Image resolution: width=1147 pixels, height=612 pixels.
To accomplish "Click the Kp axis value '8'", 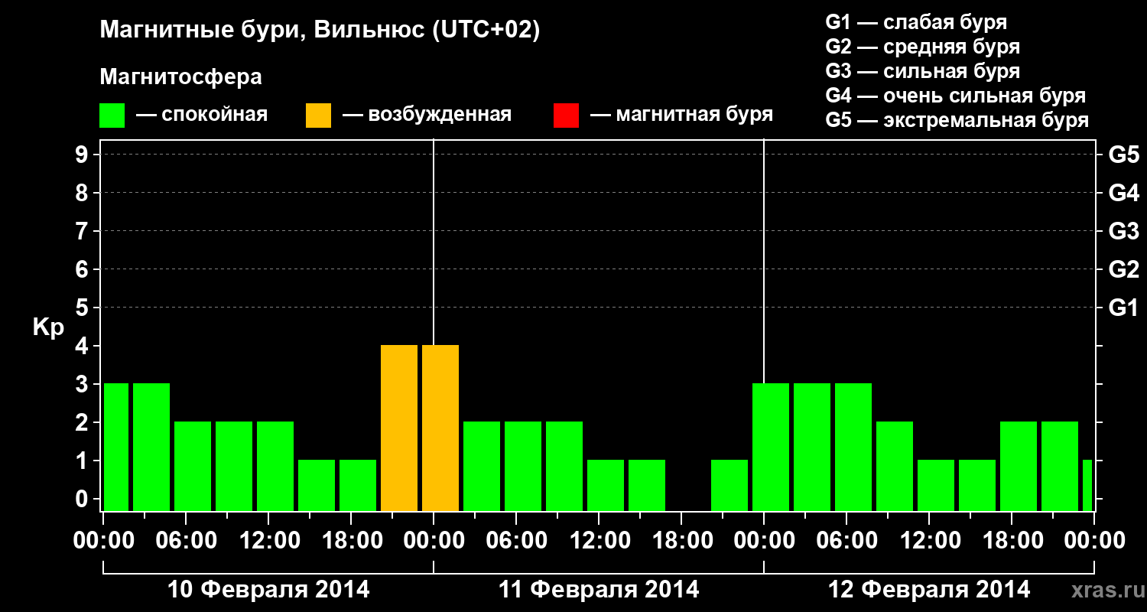I will pos(83,193).
